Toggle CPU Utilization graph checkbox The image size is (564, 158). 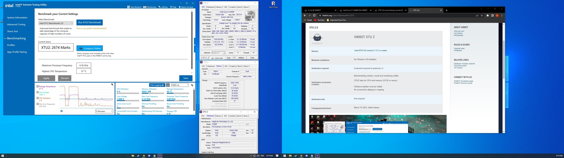click(38, 98)
